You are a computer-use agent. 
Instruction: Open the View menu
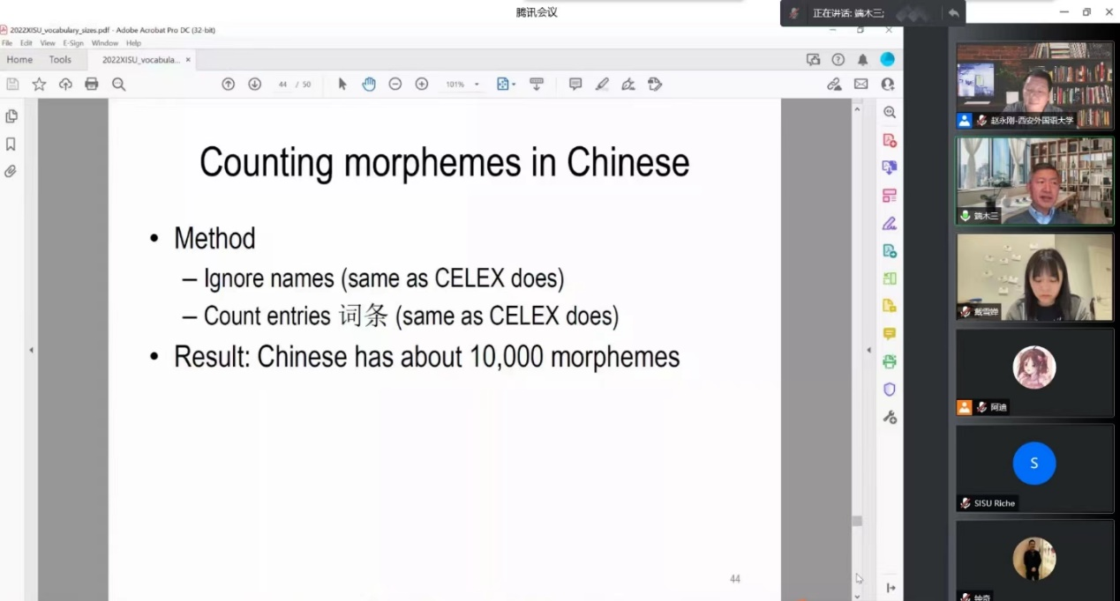click(x=48, y=43)
